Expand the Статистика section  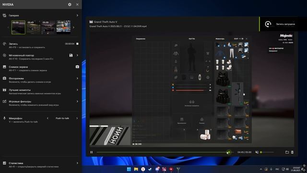coord(77,163)
